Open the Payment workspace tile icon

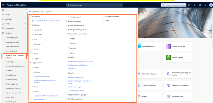tap(139, 74)
